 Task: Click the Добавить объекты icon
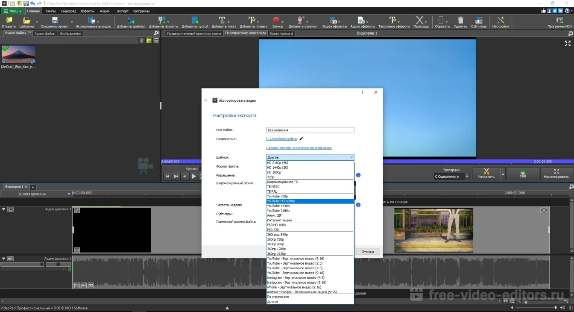click(x=162, y=20)
